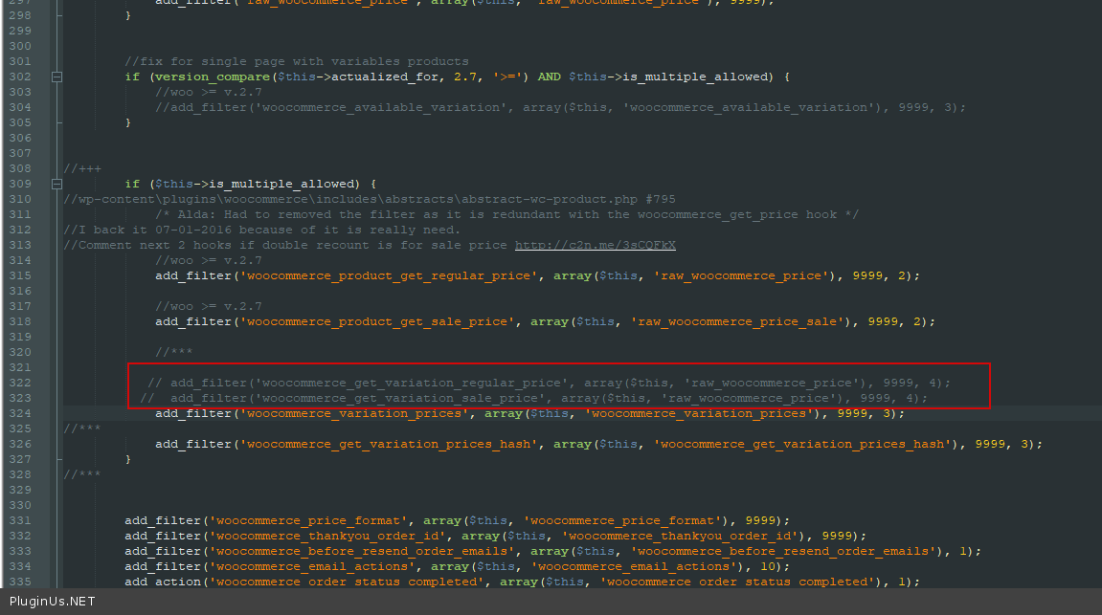Click add_filter at the start of line 324
1102x615 pixels.
point(193,413)
